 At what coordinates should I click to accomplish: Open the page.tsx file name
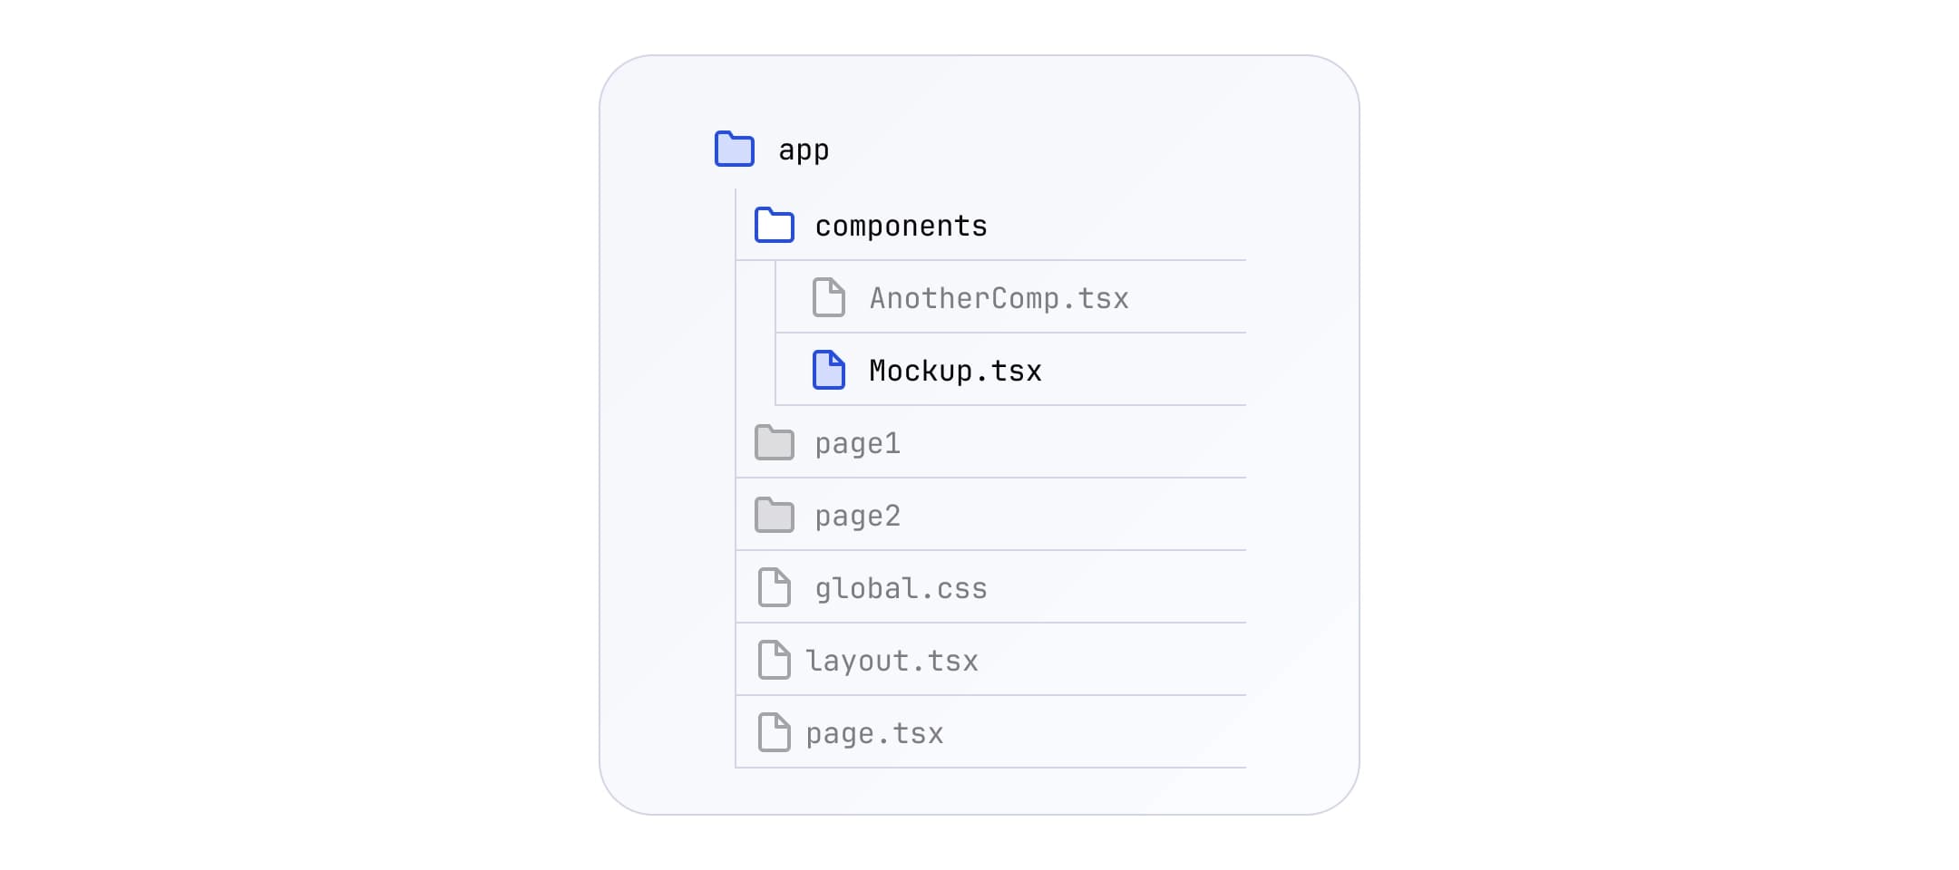[874, 733]
